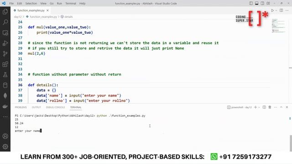Open the Extensions view

pos(5,64)
